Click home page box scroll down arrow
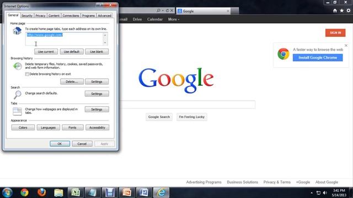Image resolution: width=353 pixels, height=198 pixels. (105, 43)
